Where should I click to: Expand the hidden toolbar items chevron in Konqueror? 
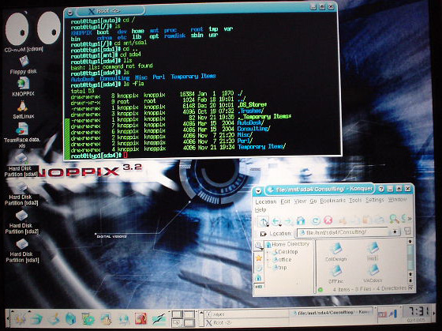(410, 218)
